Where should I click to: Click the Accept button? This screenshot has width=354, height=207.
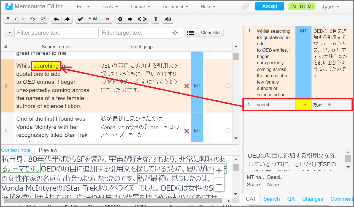269,5
